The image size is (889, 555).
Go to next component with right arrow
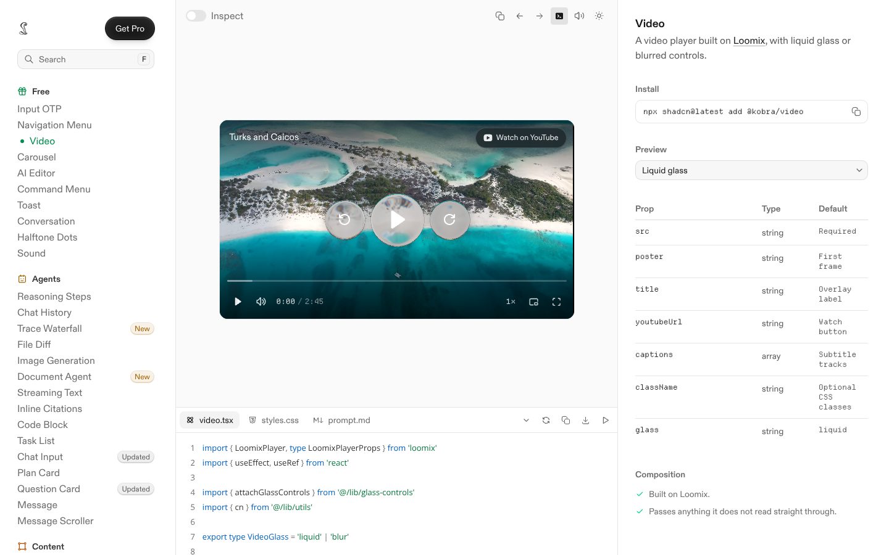point(540,16)
